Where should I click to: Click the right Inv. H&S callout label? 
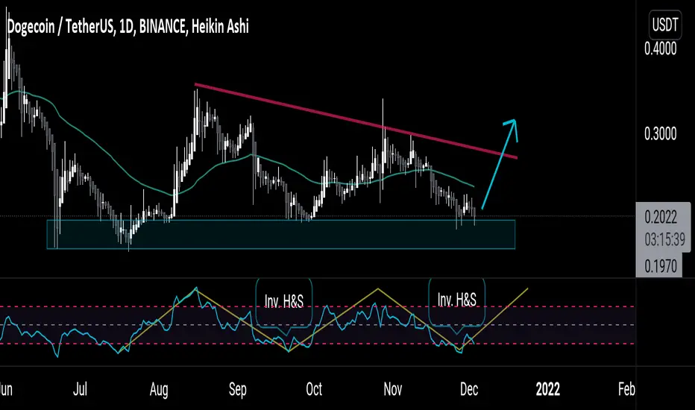(456, 300)
